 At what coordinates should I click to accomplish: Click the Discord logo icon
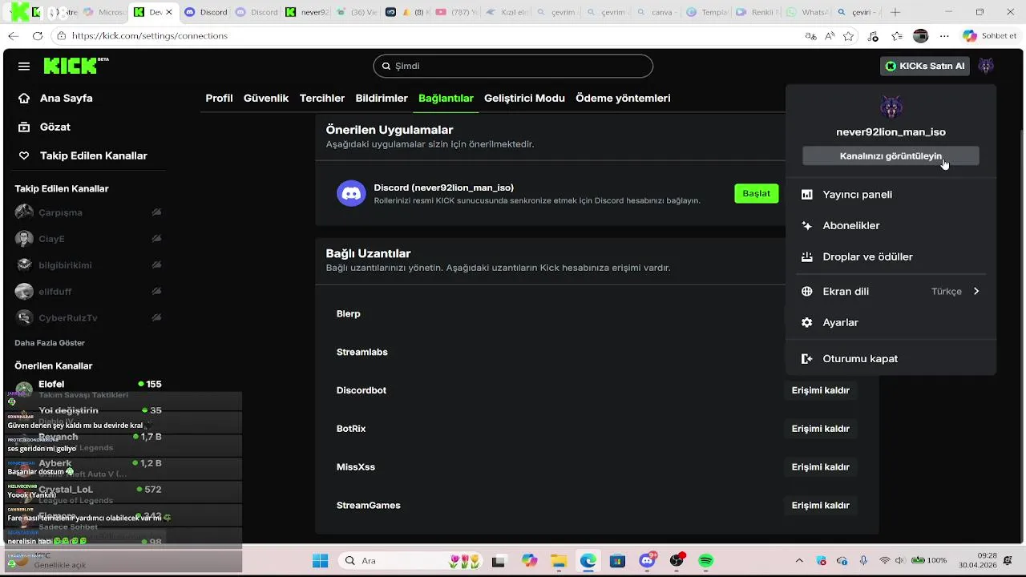click(351, 192)
